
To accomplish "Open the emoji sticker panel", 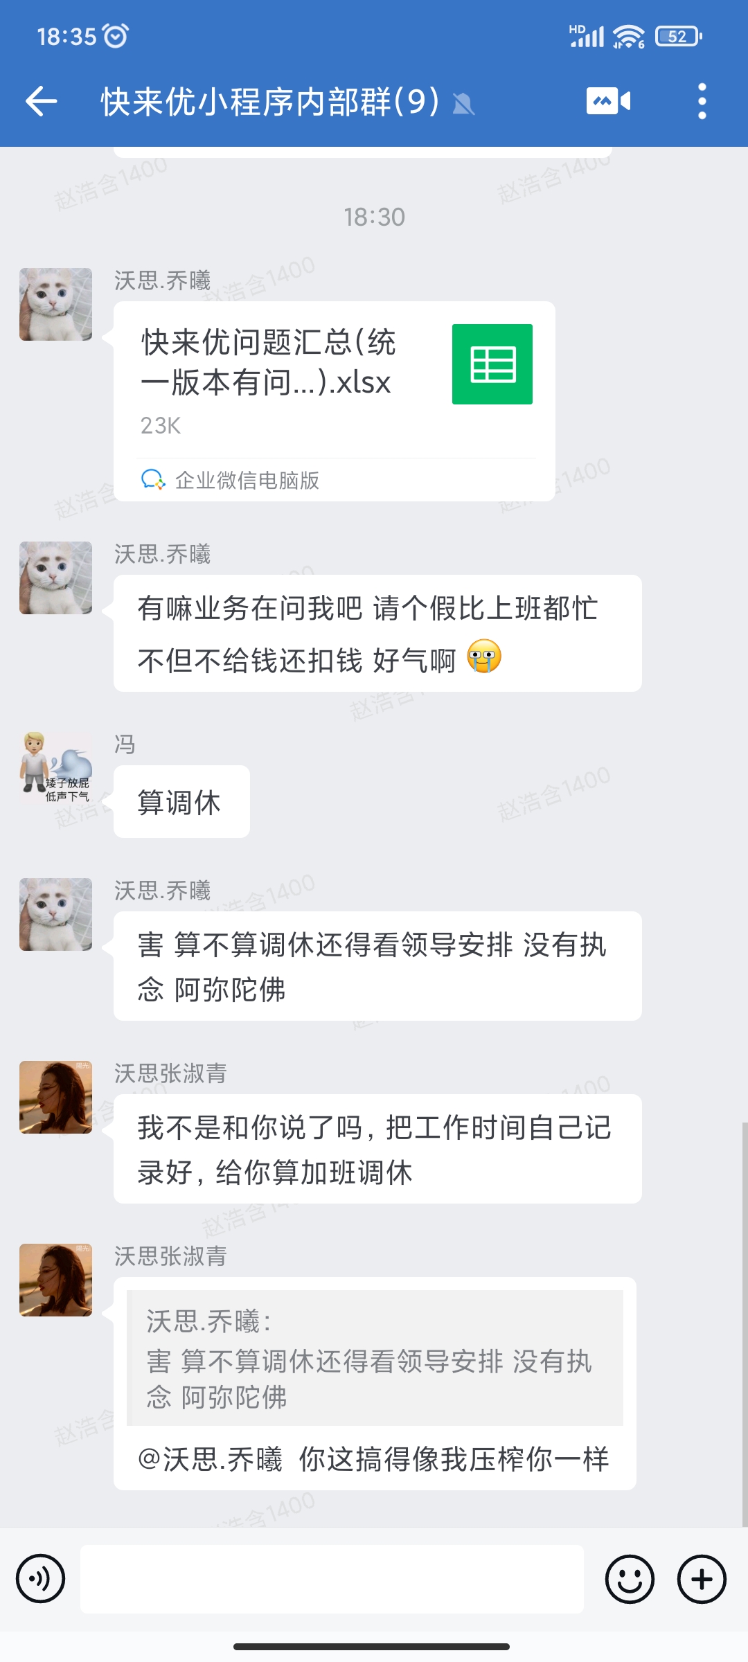I will (630, 1579).
